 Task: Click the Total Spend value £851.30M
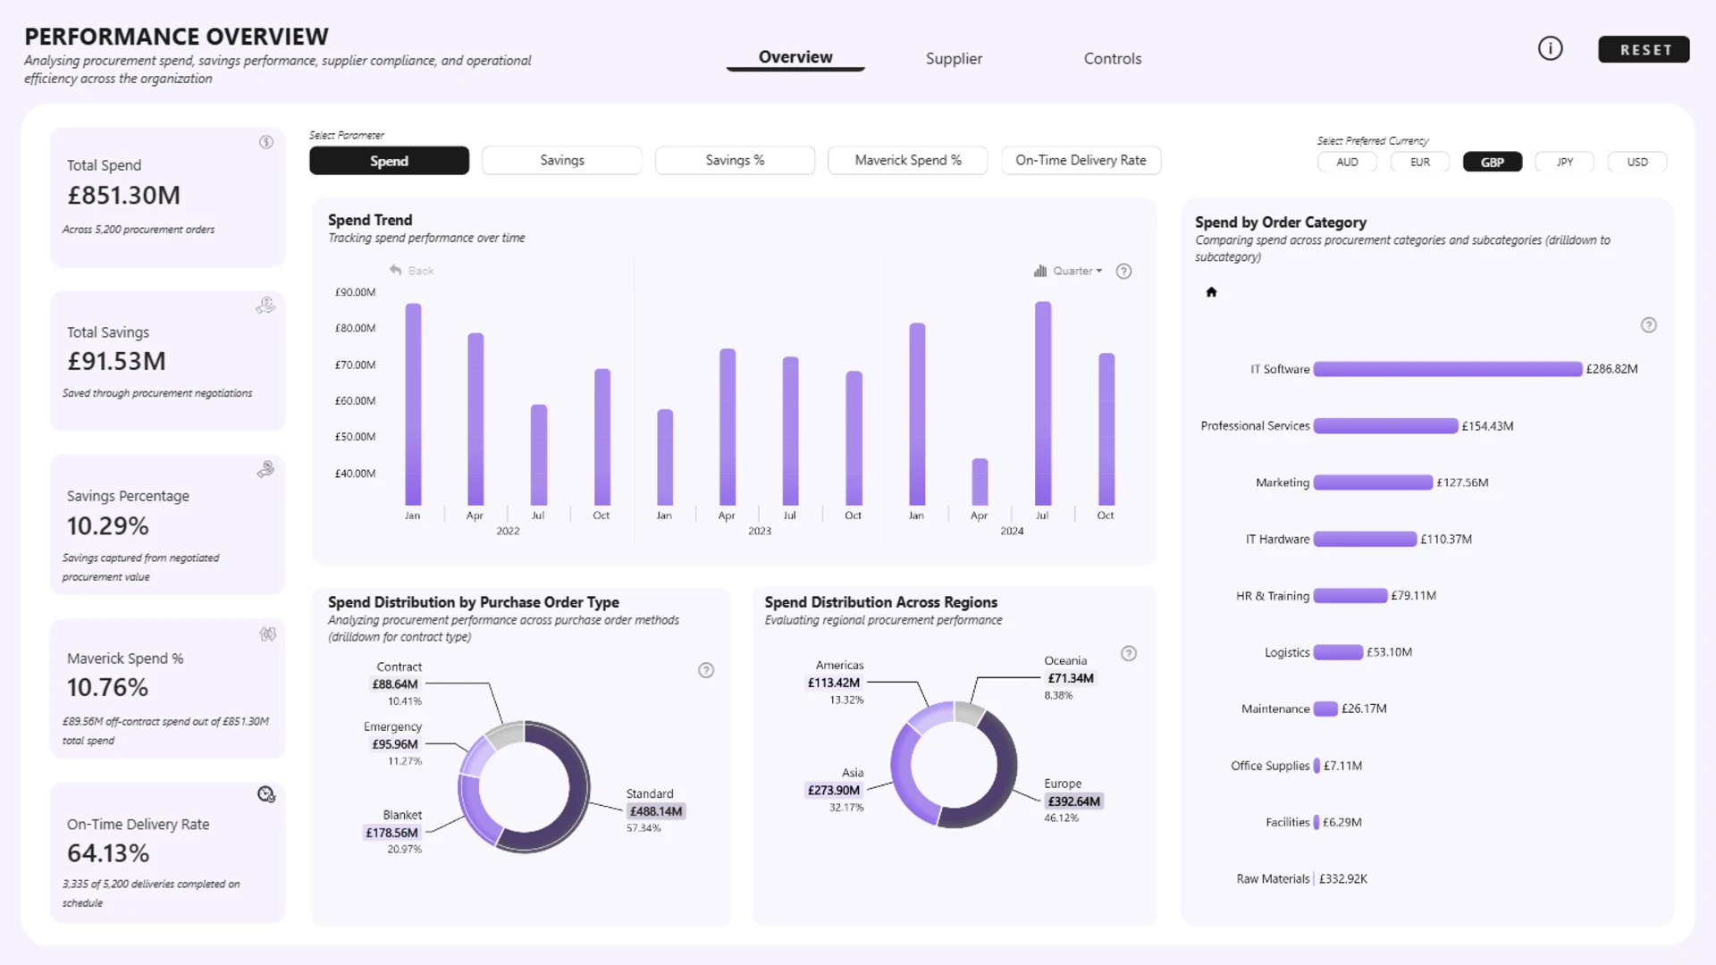pyautogui.click(x=124, y=195)
